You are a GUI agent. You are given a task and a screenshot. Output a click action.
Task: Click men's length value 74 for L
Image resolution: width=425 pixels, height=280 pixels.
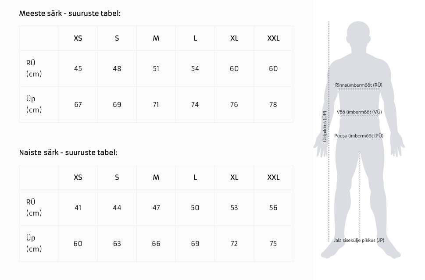(x=195, y=105)
